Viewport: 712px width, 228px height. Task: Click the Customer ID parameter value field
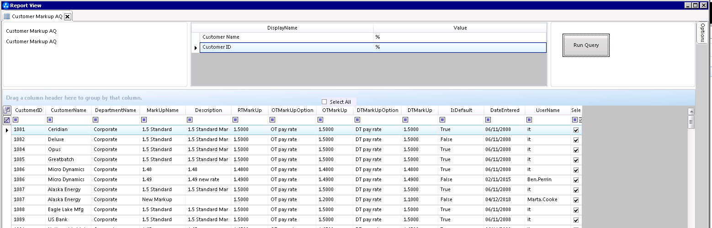[x=460, y=47]
